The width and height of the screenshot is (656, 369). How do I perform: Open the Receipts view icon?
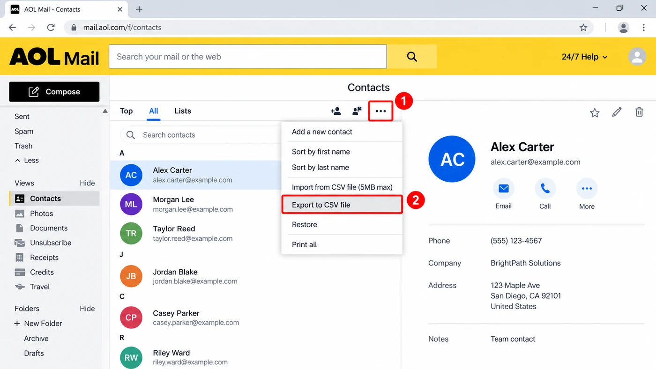click(20, 257)
